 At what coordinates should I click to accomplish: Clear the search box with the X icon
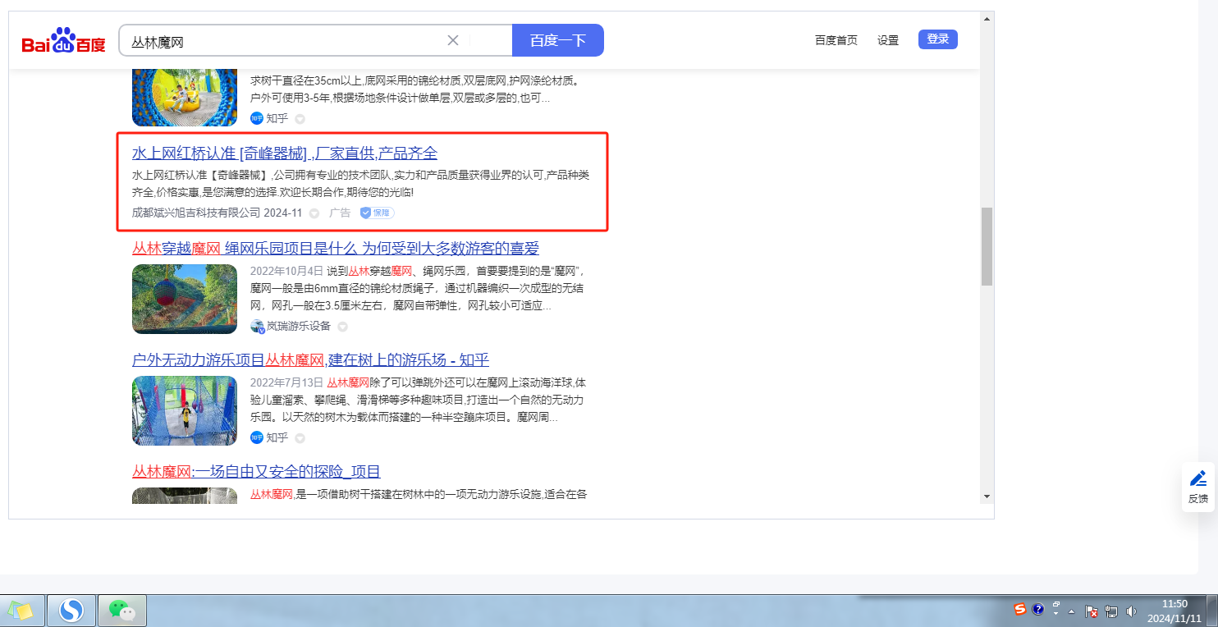click(x=453, y=40)
